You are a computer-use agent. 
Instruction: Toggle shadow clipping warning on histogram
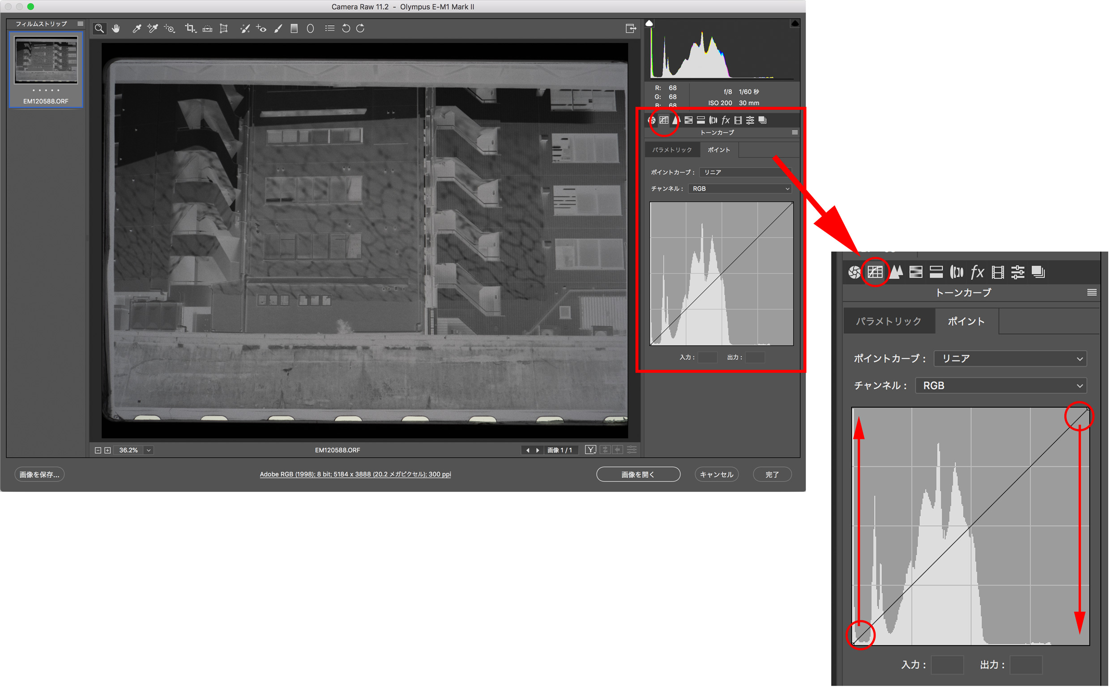[x=649, y=23]
